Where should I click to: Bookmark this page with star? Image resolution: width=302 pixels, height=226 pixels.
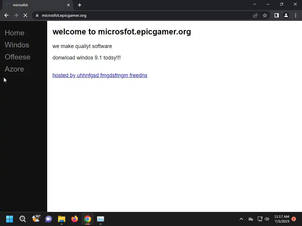pos(265,15)
